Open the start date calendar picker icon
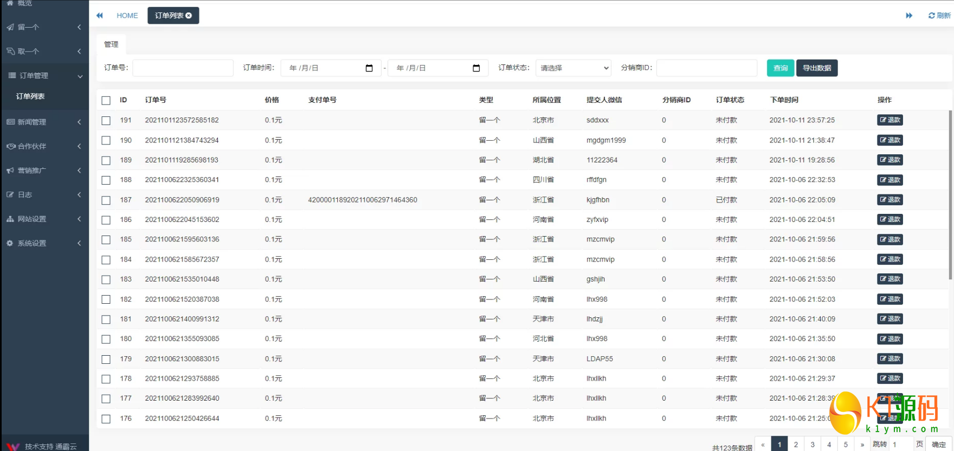 (369, 68)
